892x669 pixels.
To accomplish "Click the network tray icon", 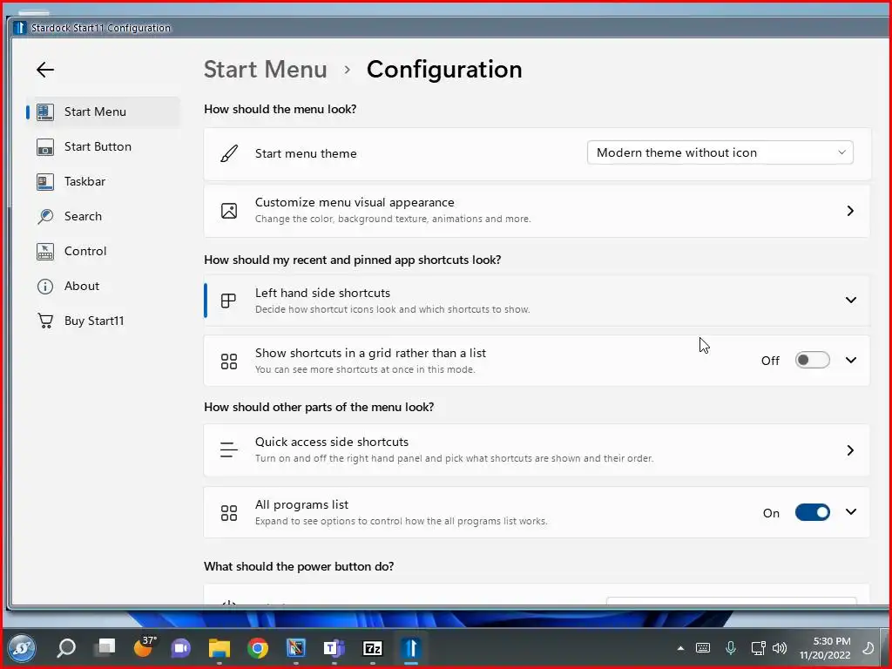I will (x=758, y=648).
